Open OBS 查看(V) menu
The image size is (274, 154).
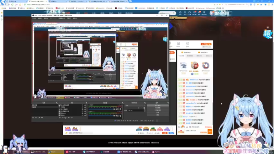pos(46,18)
